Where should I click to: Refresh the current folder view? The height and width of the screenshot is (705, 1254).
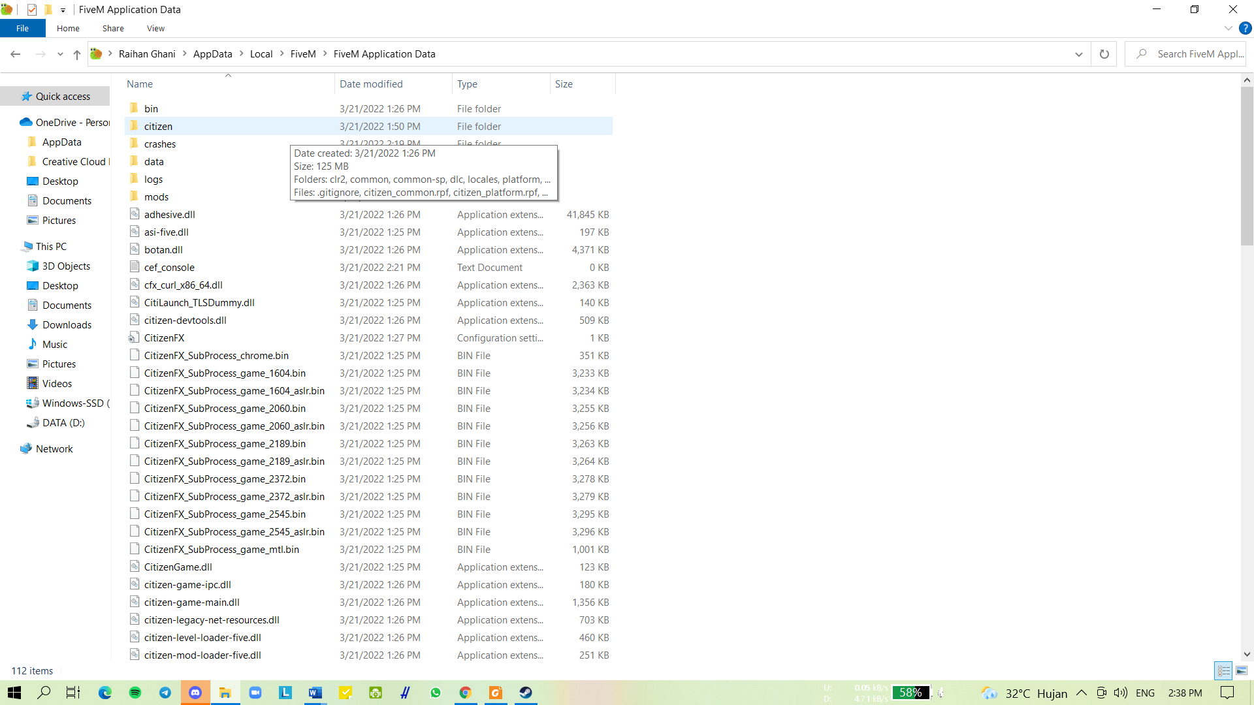(x=1104, y=54)
